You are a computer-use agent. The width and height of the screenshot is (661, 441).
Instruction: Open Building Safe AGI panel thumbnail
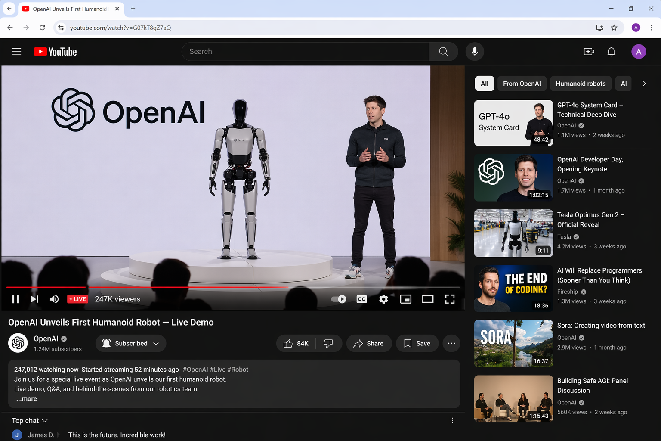coord(513,398)
